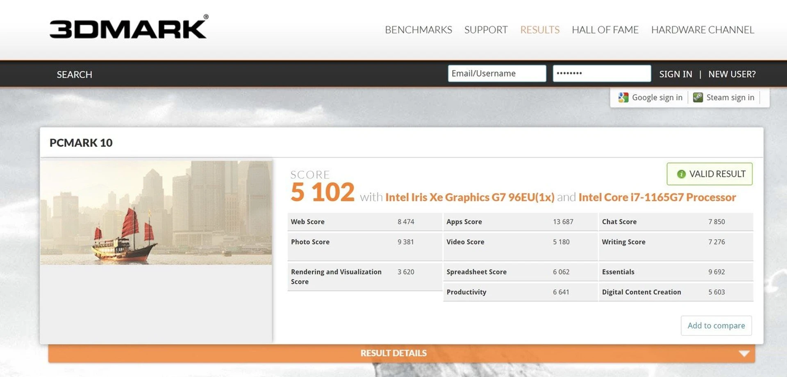
Task: Go to HALL OF FAME
Action: click(605, 30)
